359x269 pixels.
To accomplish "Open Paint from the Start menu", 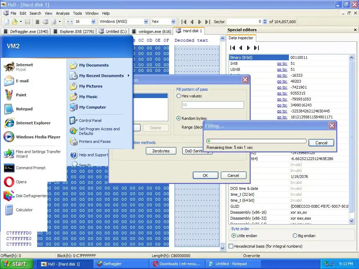I will tap(15, 95).
